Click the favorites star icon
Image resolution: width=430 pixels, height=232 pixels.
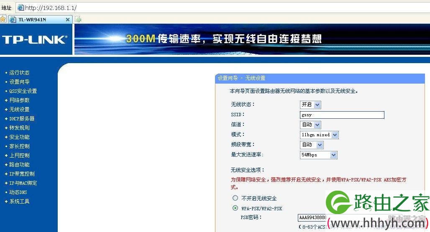coord(3,19)
